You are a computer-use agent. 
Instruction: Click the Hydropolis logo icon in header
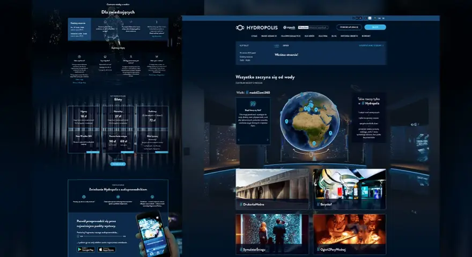pyautogui.click(x=240, y=28)
